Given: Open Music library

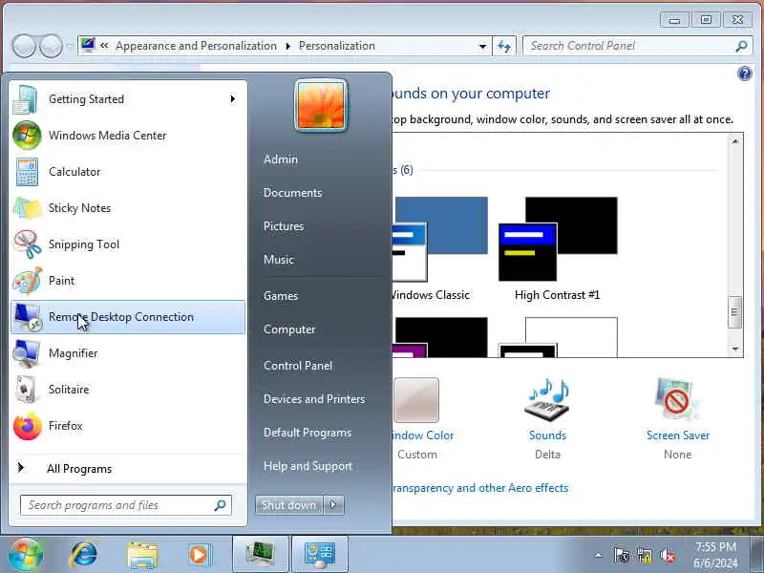Looking at the screenshot, I should point(279,260).
